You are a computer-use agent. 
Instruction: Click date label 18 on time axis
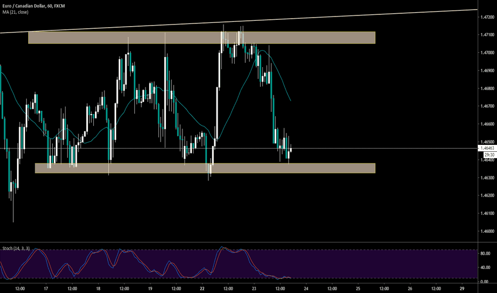(98, 289)
